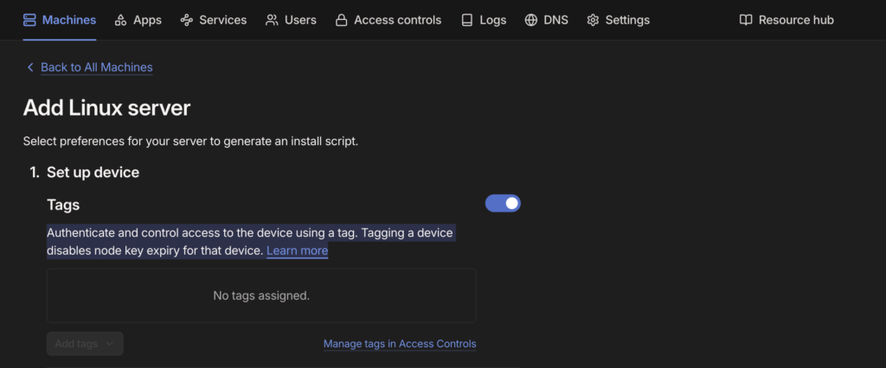Click the Add Linux server heading

[106, 108]
